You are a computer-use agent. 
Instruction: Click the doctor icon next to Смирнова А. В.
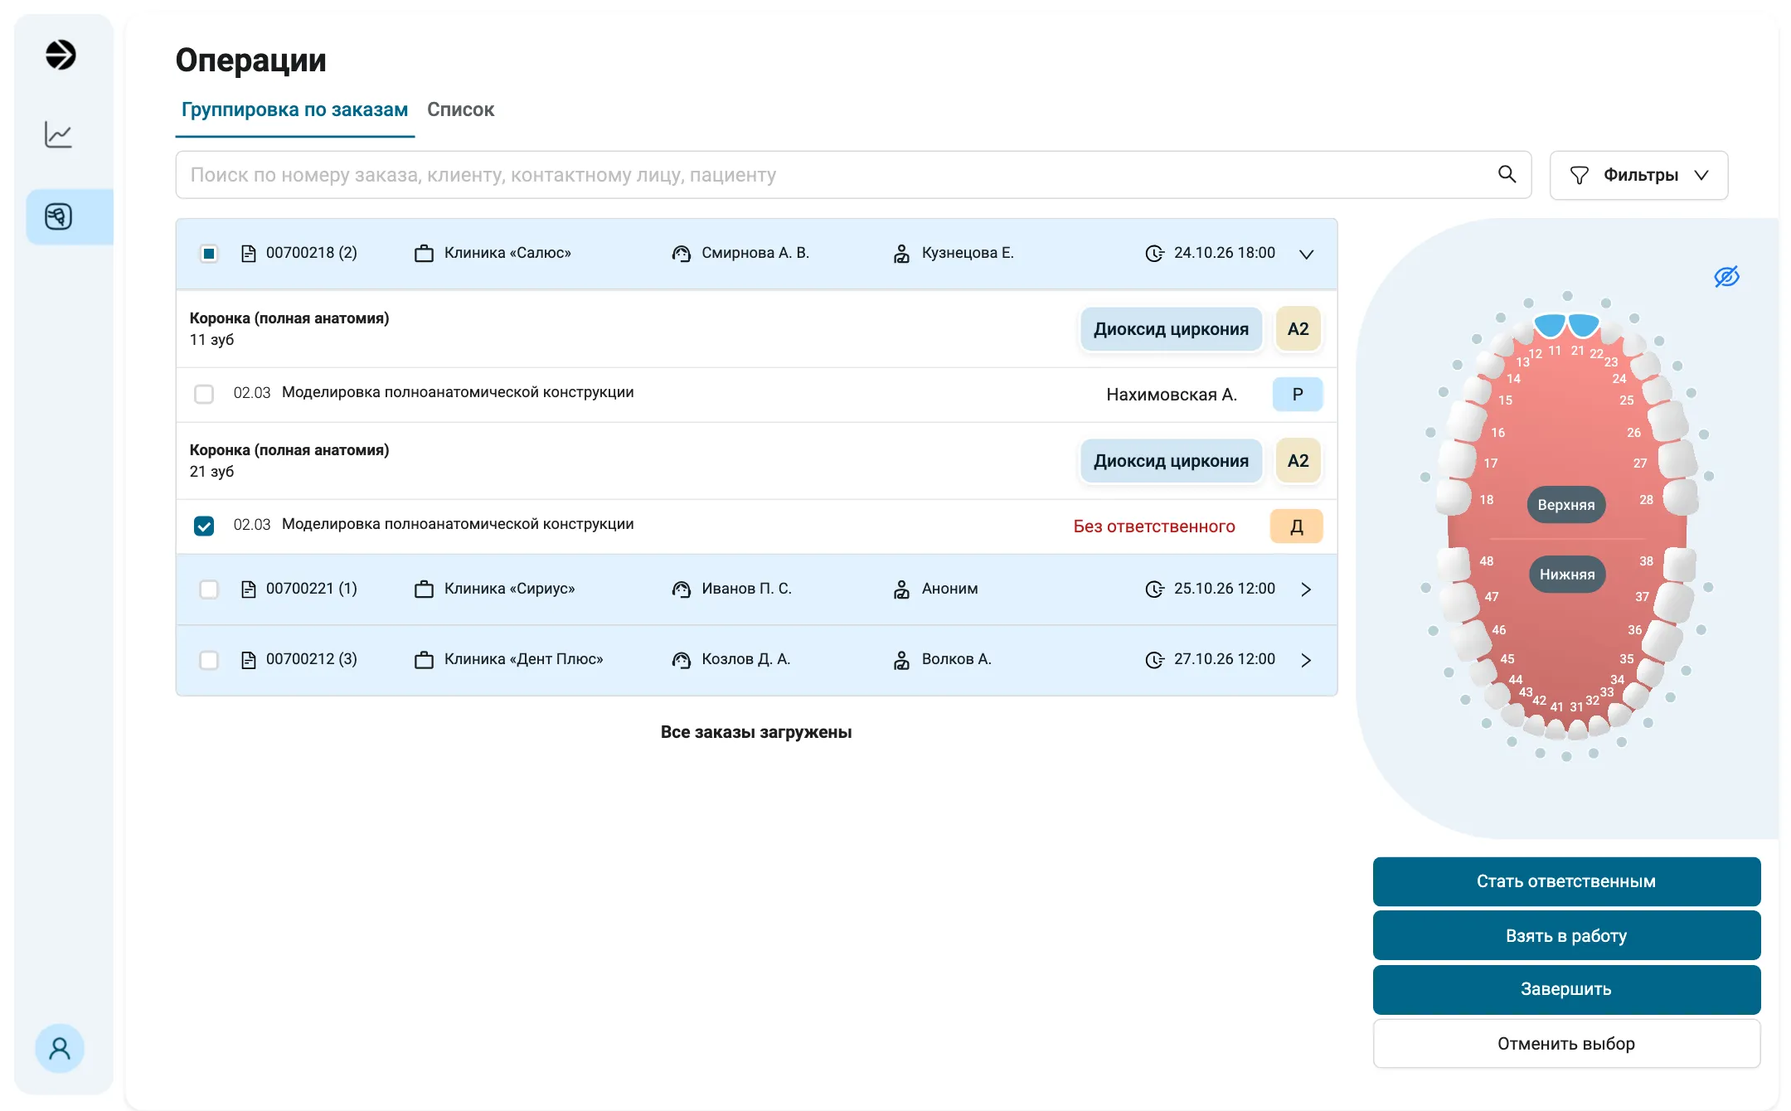682,253
